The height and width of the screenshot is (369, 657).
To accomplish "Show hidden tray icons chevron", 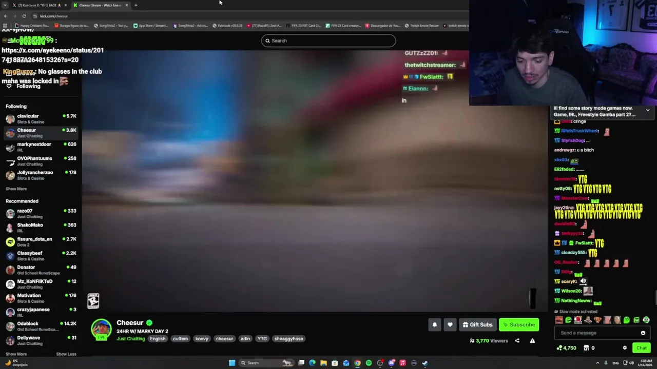I will click(597, 363).
